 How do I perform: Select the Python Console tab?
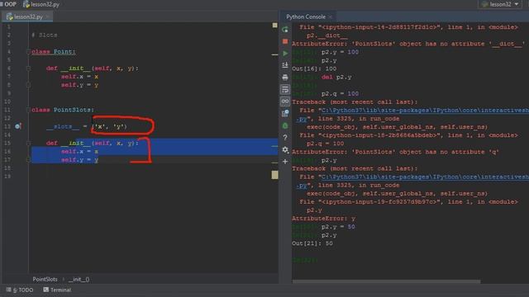pos(306,16)
